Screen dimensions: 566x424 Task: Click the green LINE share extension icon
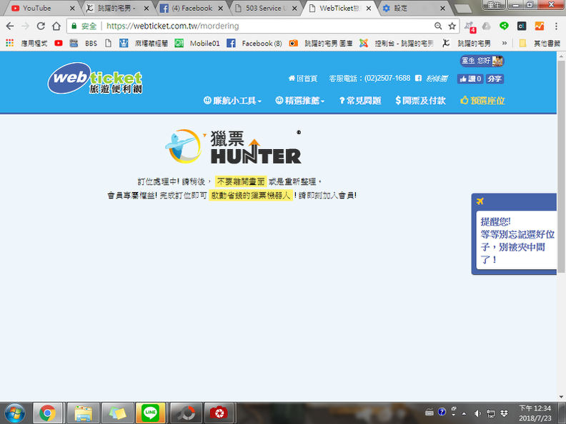tap(504, 26)
